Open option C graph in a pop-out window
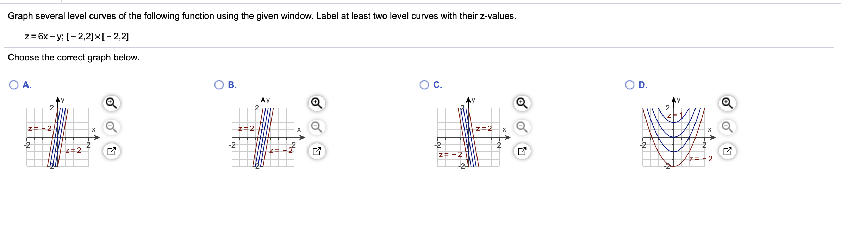This screenshot has height=230, width=841. pyautogui.click(x=521, y=150)
